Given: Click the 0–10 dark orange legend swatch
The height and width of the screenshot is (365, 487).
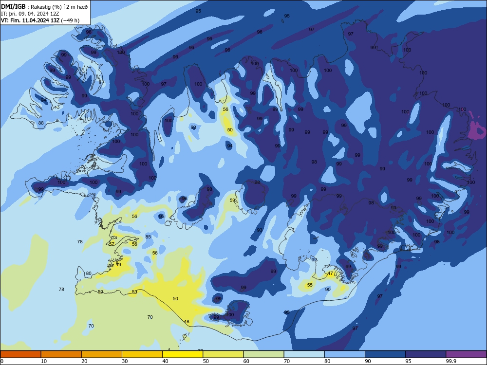Looking at the screenshot, I should pyautogui.click(x=20, y=354).
